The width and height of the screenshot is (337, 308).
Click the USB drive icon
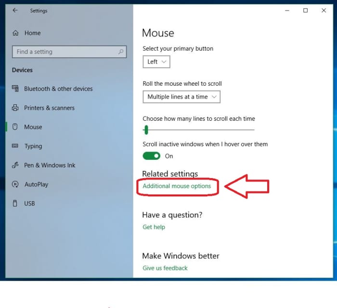(15, 203)
